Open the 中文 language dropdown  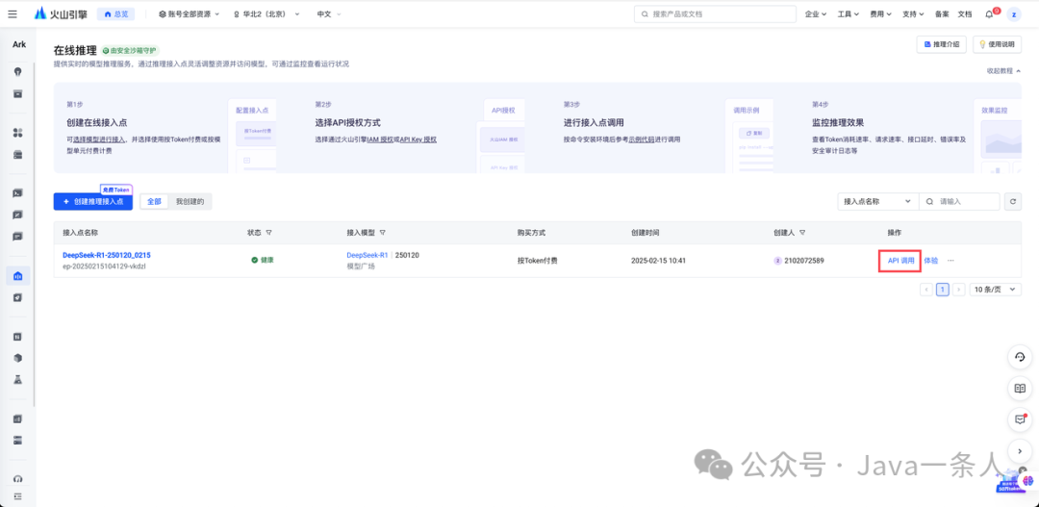point(329,13)
